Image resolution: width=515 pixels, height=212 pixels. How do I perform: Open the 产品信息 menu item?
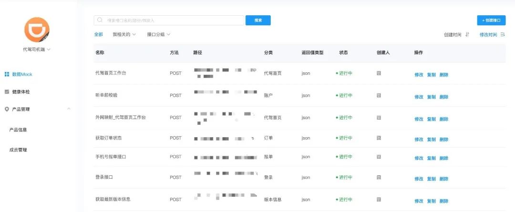[x=18, y=130]
